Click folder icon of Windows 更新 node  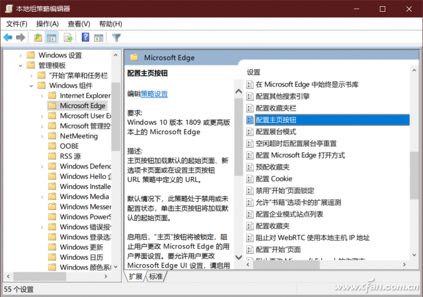(x=52, y=247)
